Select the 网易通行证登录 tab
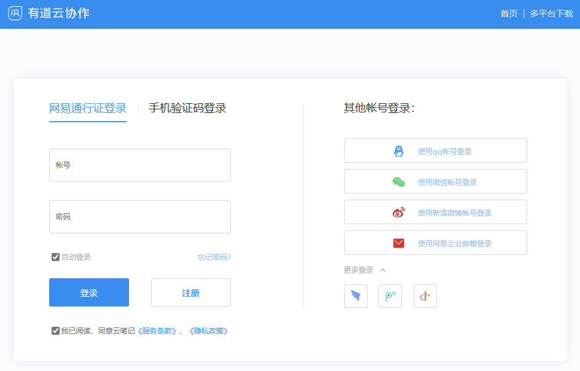This screenshot has width=580, height=371. click(87, 107)
